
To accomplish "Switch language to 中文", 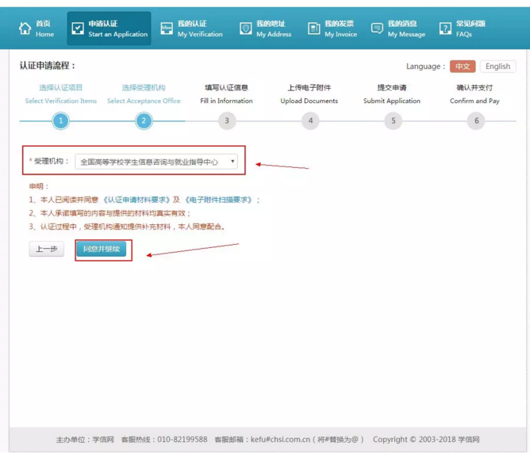I will [462, 67].
